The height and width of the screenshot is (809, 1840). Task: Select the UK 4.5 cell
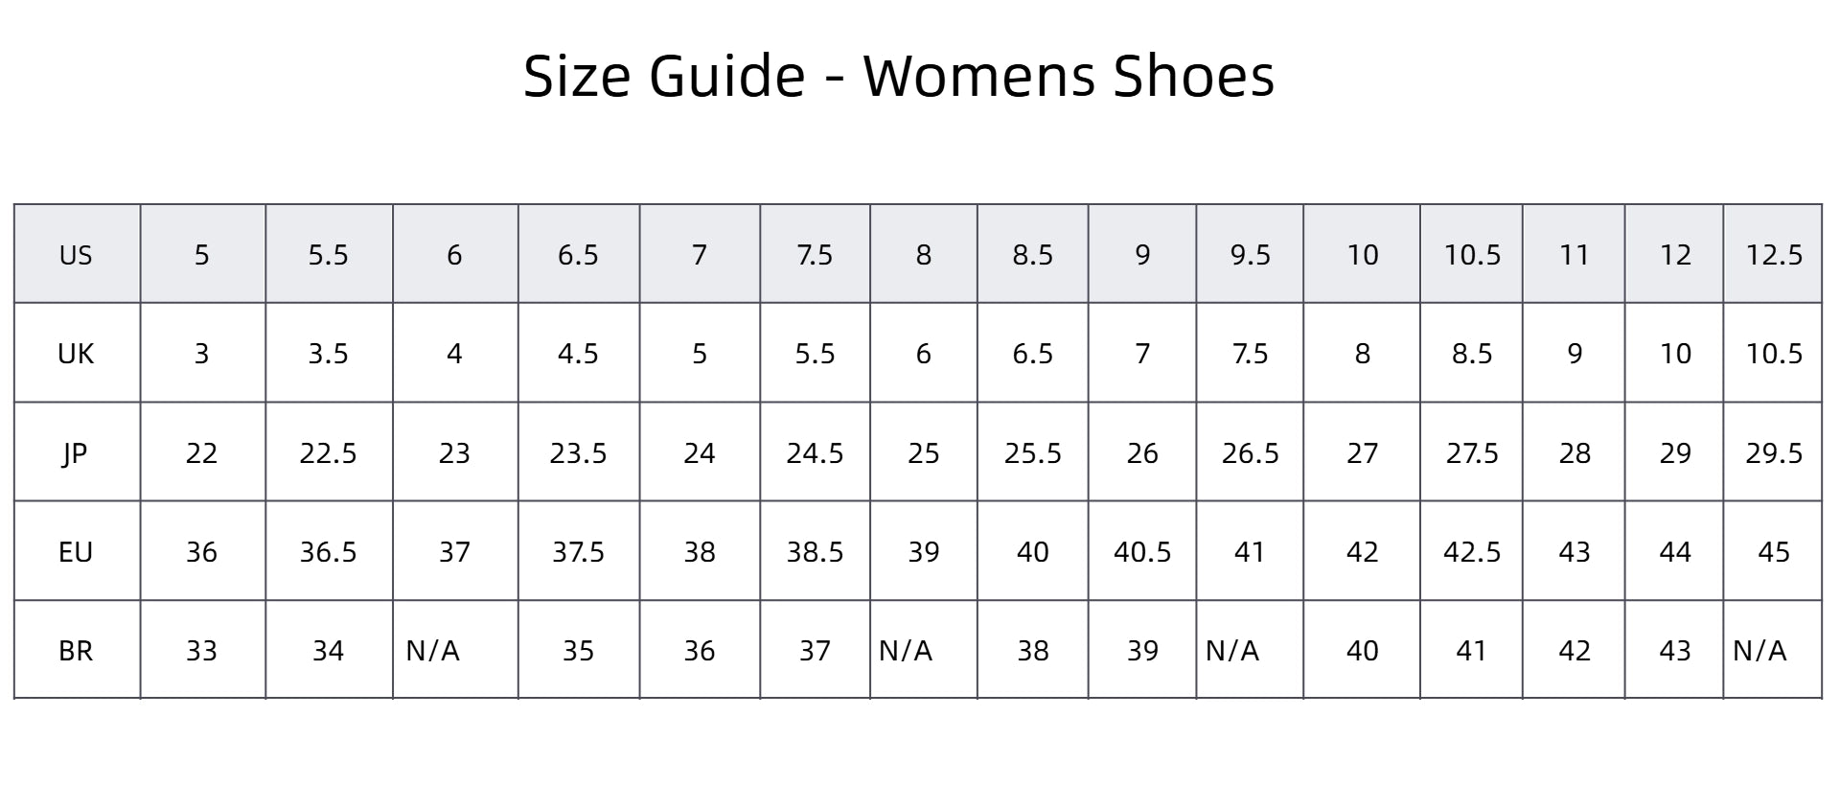578,354
